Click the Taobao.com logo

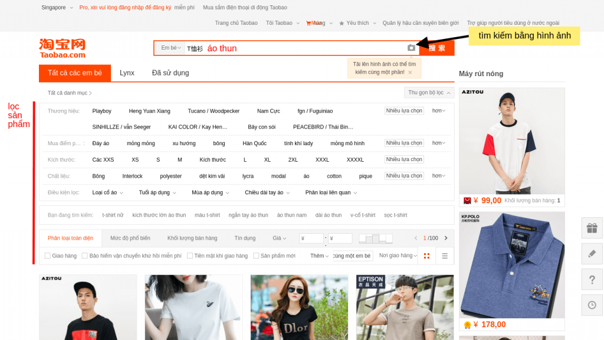[x=62, y=48]
